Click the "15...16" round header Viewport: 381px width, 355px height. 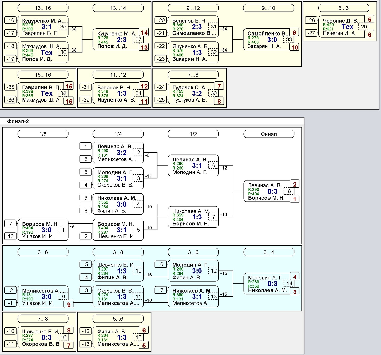point(43,75)
